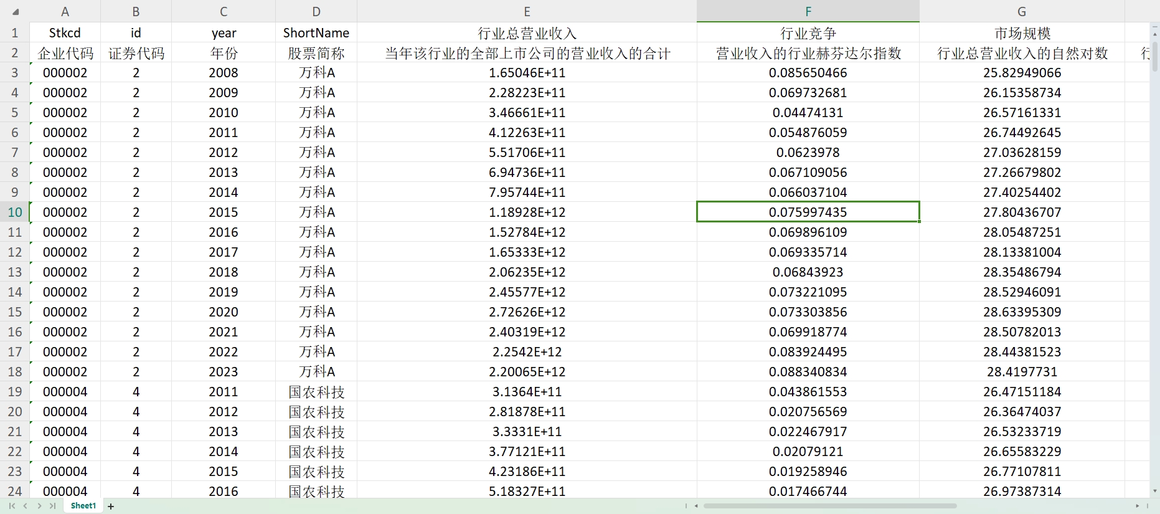
Task: Select row 19 header
Action: pos(15,391)
